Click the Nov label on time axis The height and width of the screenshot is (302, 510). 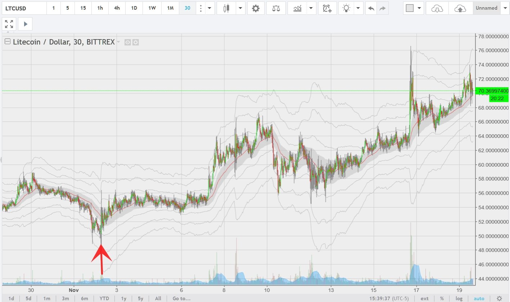click(74, 290)
